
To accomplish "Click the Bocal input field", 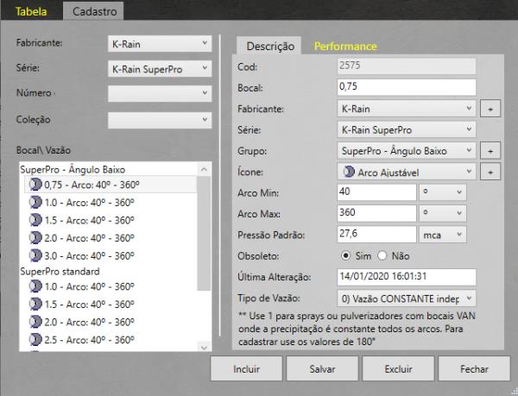I will click(407, 87).
